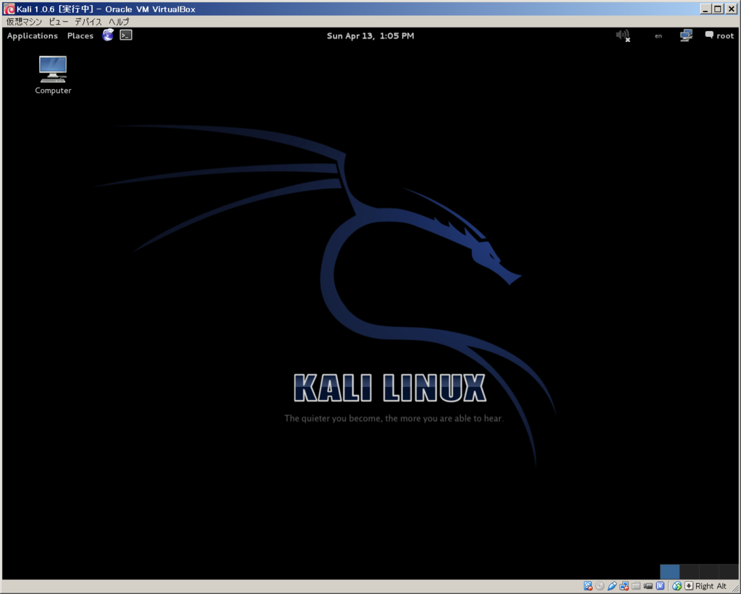The height and width of the screenshot is (594, 741).
Task: Click the USB devices indicator
Action: tap(612, 586)
